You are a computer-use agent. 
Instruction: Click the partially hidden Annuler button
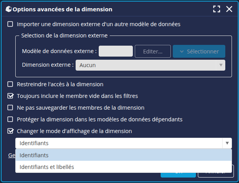pyautogui.click(x=215, y=175)
